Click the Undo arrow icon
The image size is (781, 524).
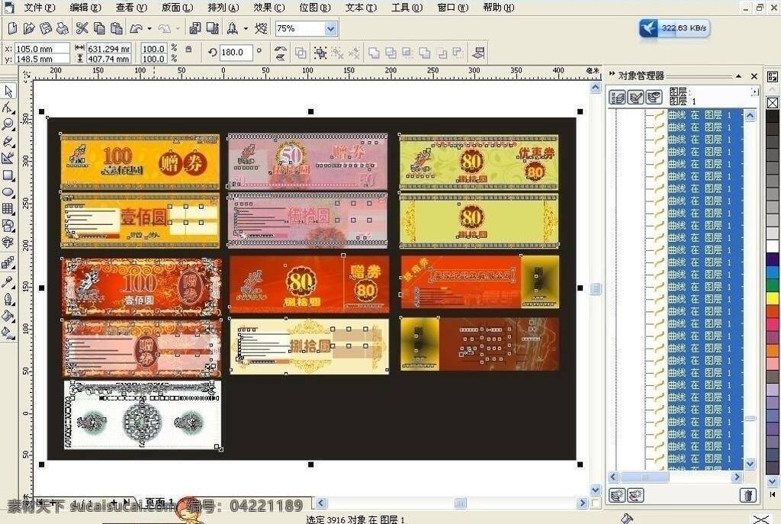pyautogui.click(x=136, y=28)
